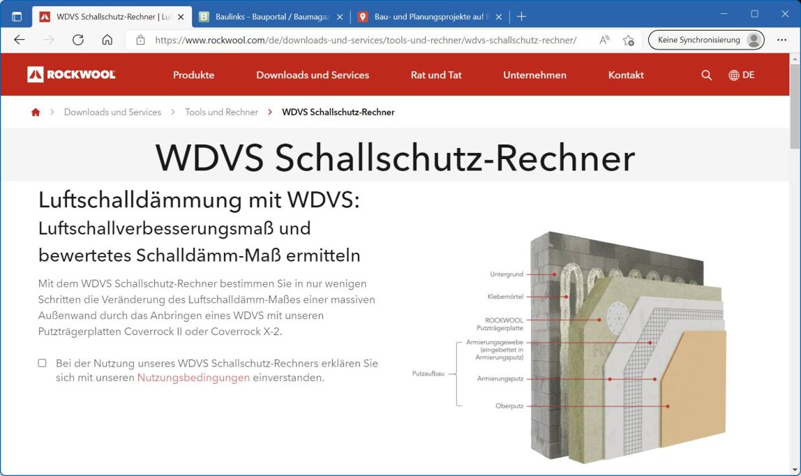801x476 pixels.
Task: Switch to Bau- und Planungsprojekte tab
Action: pos(430,17)
